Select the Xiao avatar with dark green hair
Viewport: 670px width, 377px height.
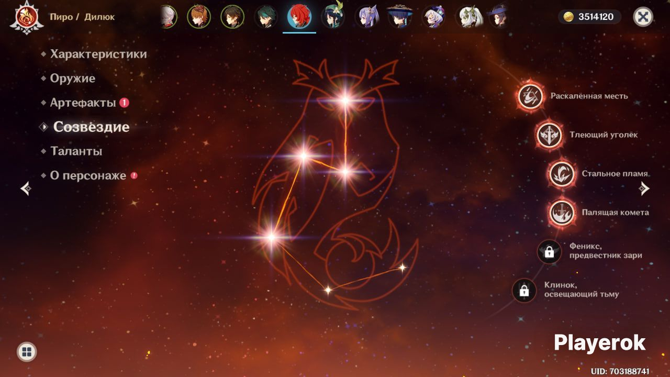click(266, 17)
